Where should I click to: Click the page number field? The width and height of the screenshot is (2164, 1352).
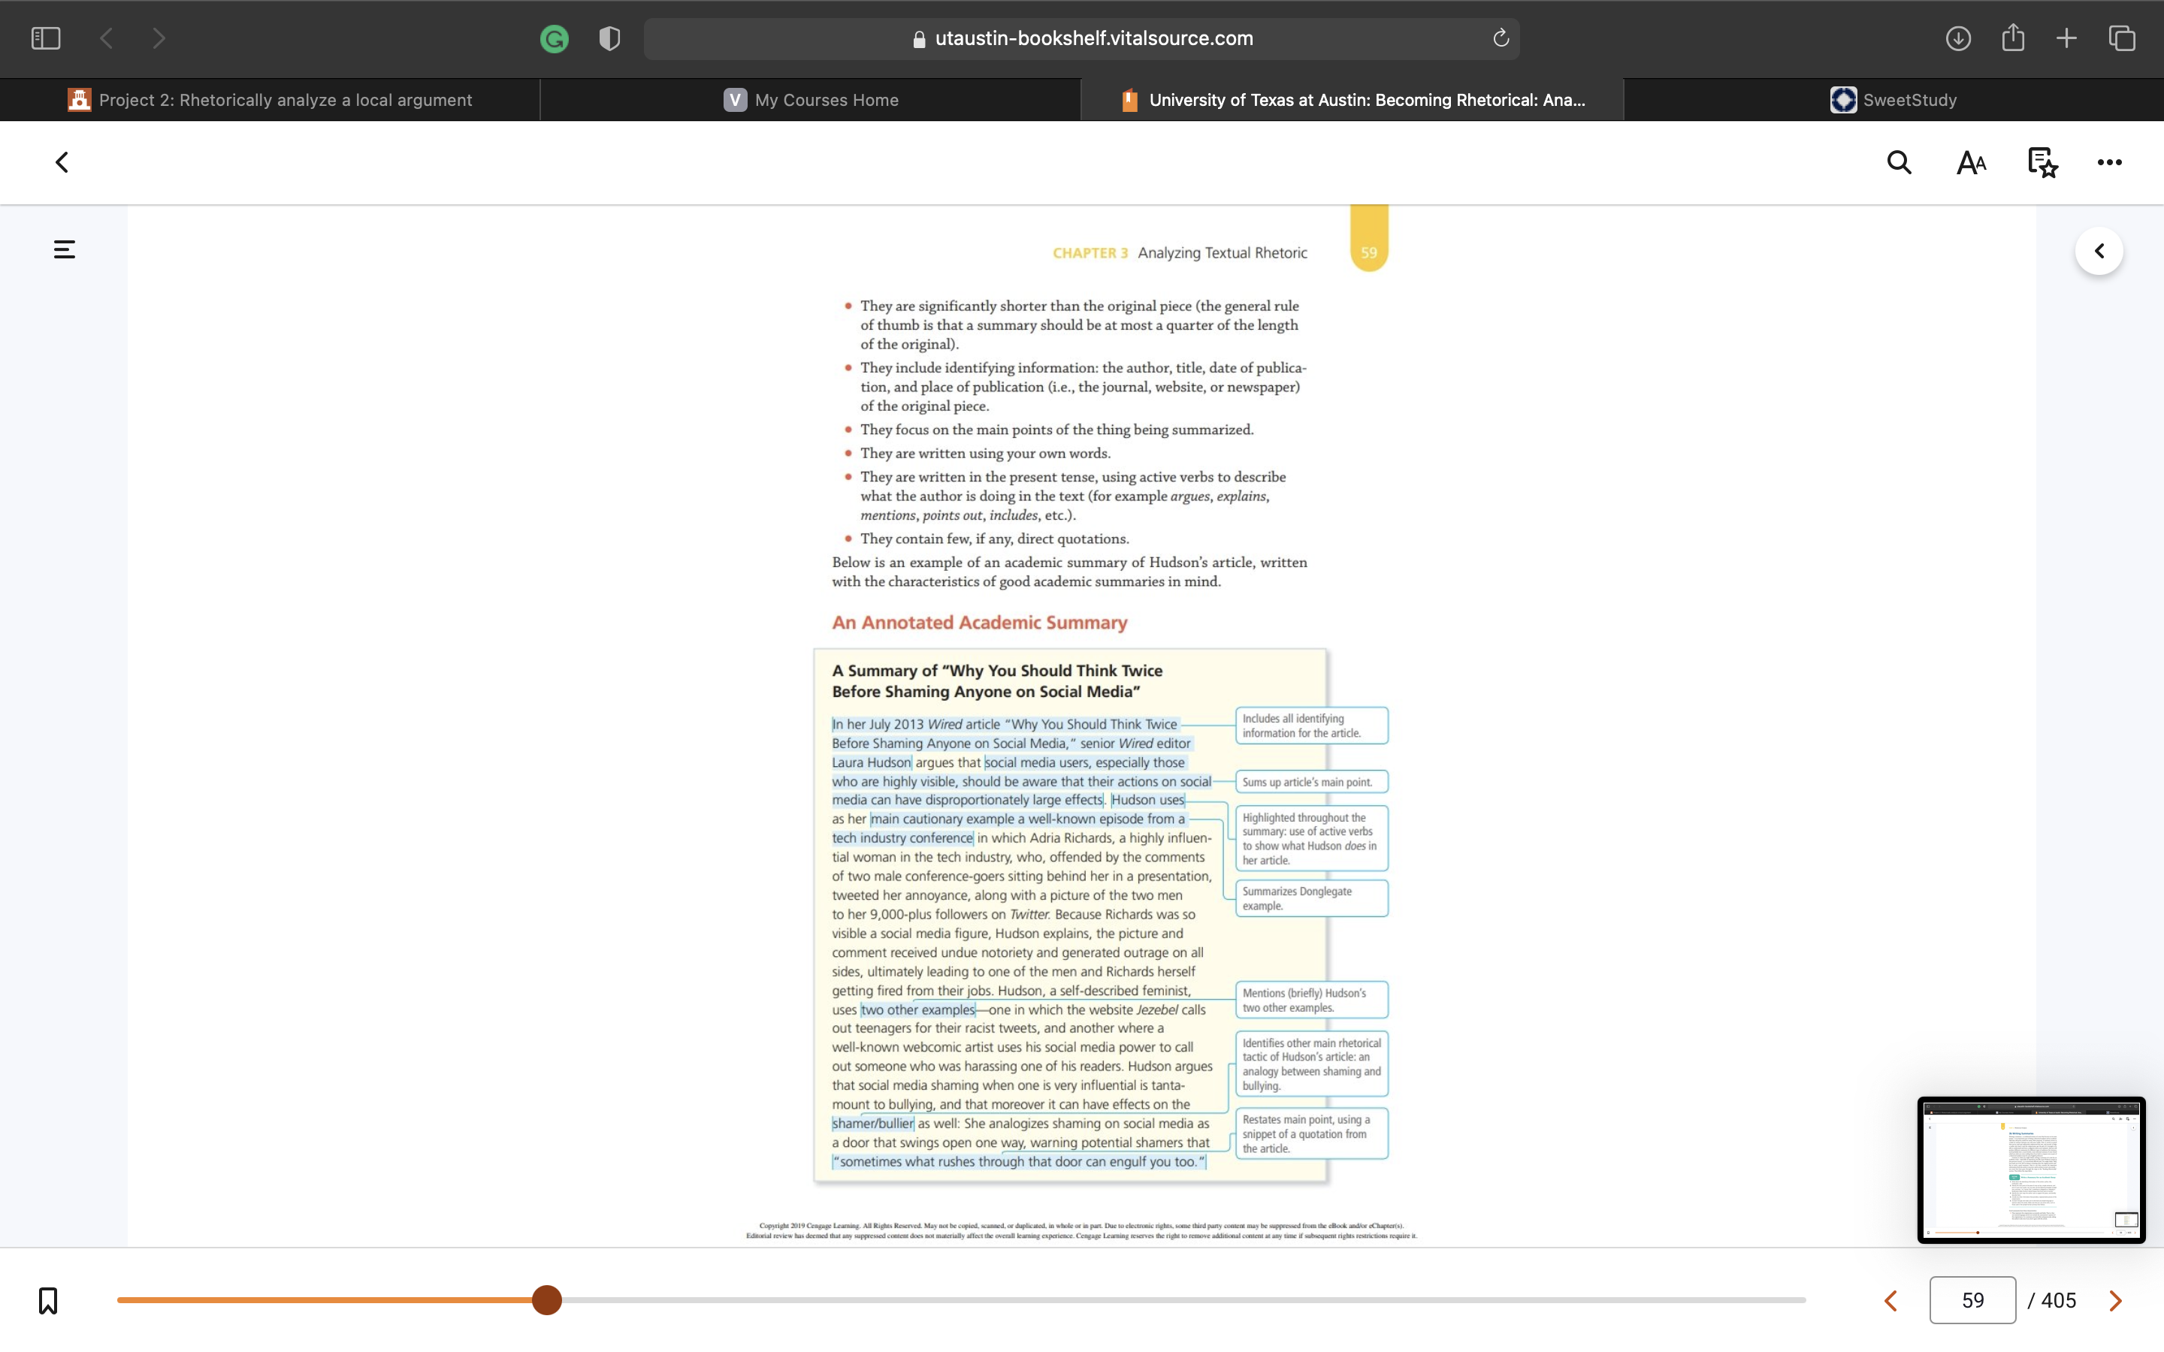(1972, 1300)
